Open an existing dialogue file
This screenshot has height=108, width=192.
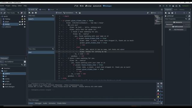[33, 13]
